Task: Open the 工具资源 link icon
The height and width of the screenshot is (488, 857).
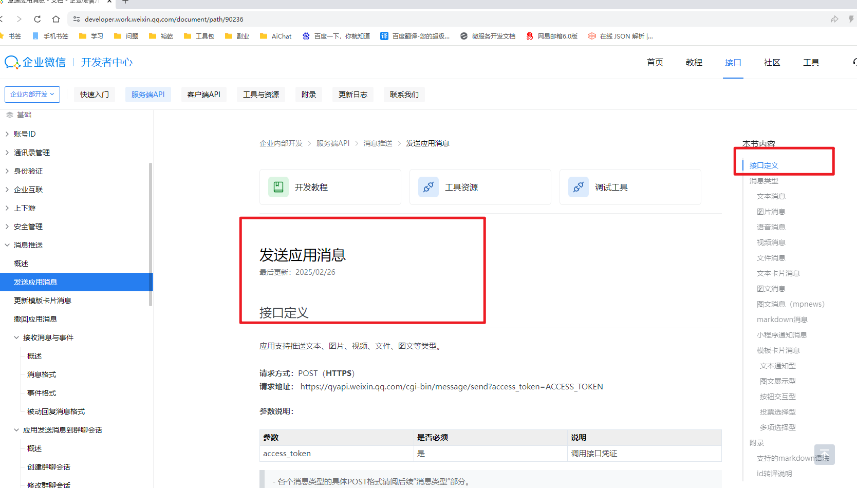Action: [x=428, y=187]
